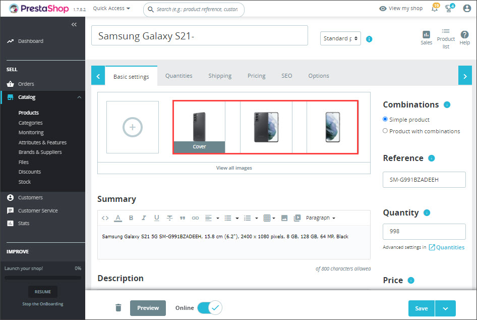Click the Quantity input field

point(424,231)
